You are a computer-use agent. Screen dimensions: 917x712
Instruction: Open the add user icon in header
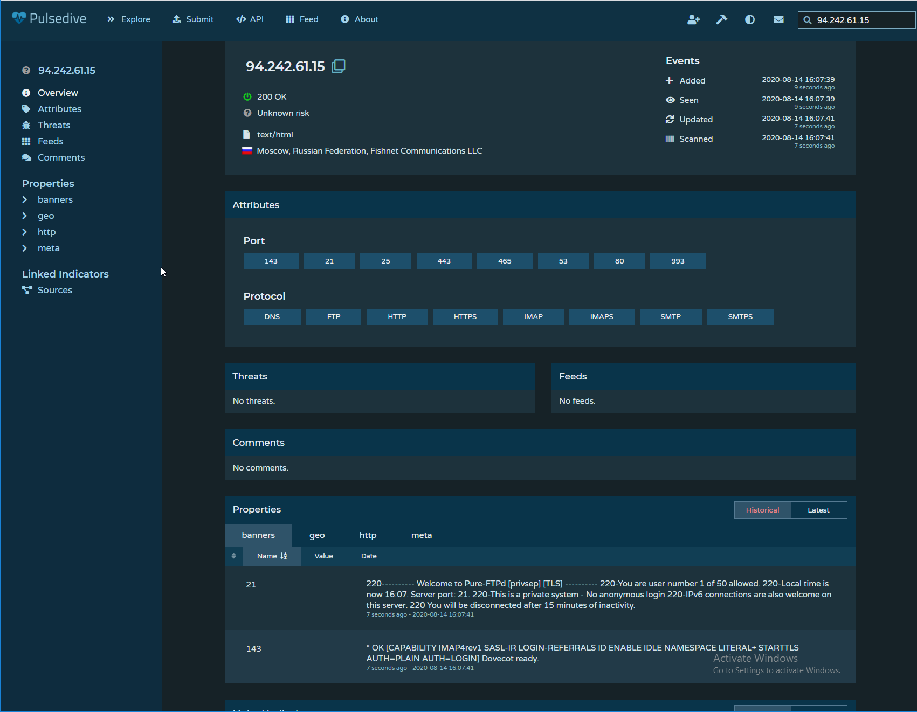click(693, 19)
